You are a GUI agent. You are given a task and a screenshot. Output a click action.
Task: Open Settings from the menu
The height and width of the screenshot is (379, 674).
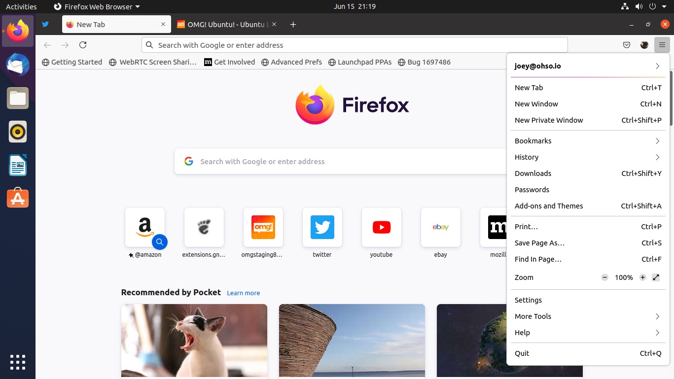(588, 300)
